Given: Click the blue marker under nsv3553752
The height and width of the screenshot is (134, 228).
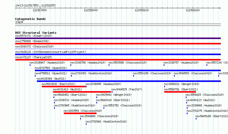Looking at the screenshot, I should click(x=104, y=108).
